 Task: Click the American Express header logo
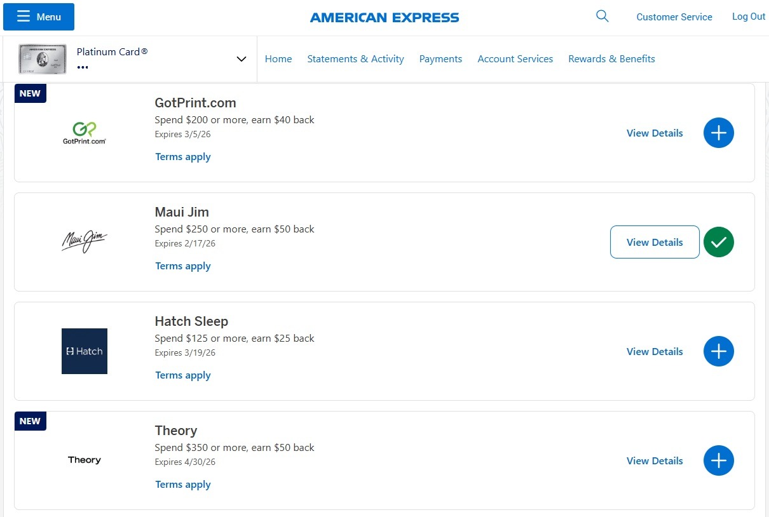[x=384, y=18]
